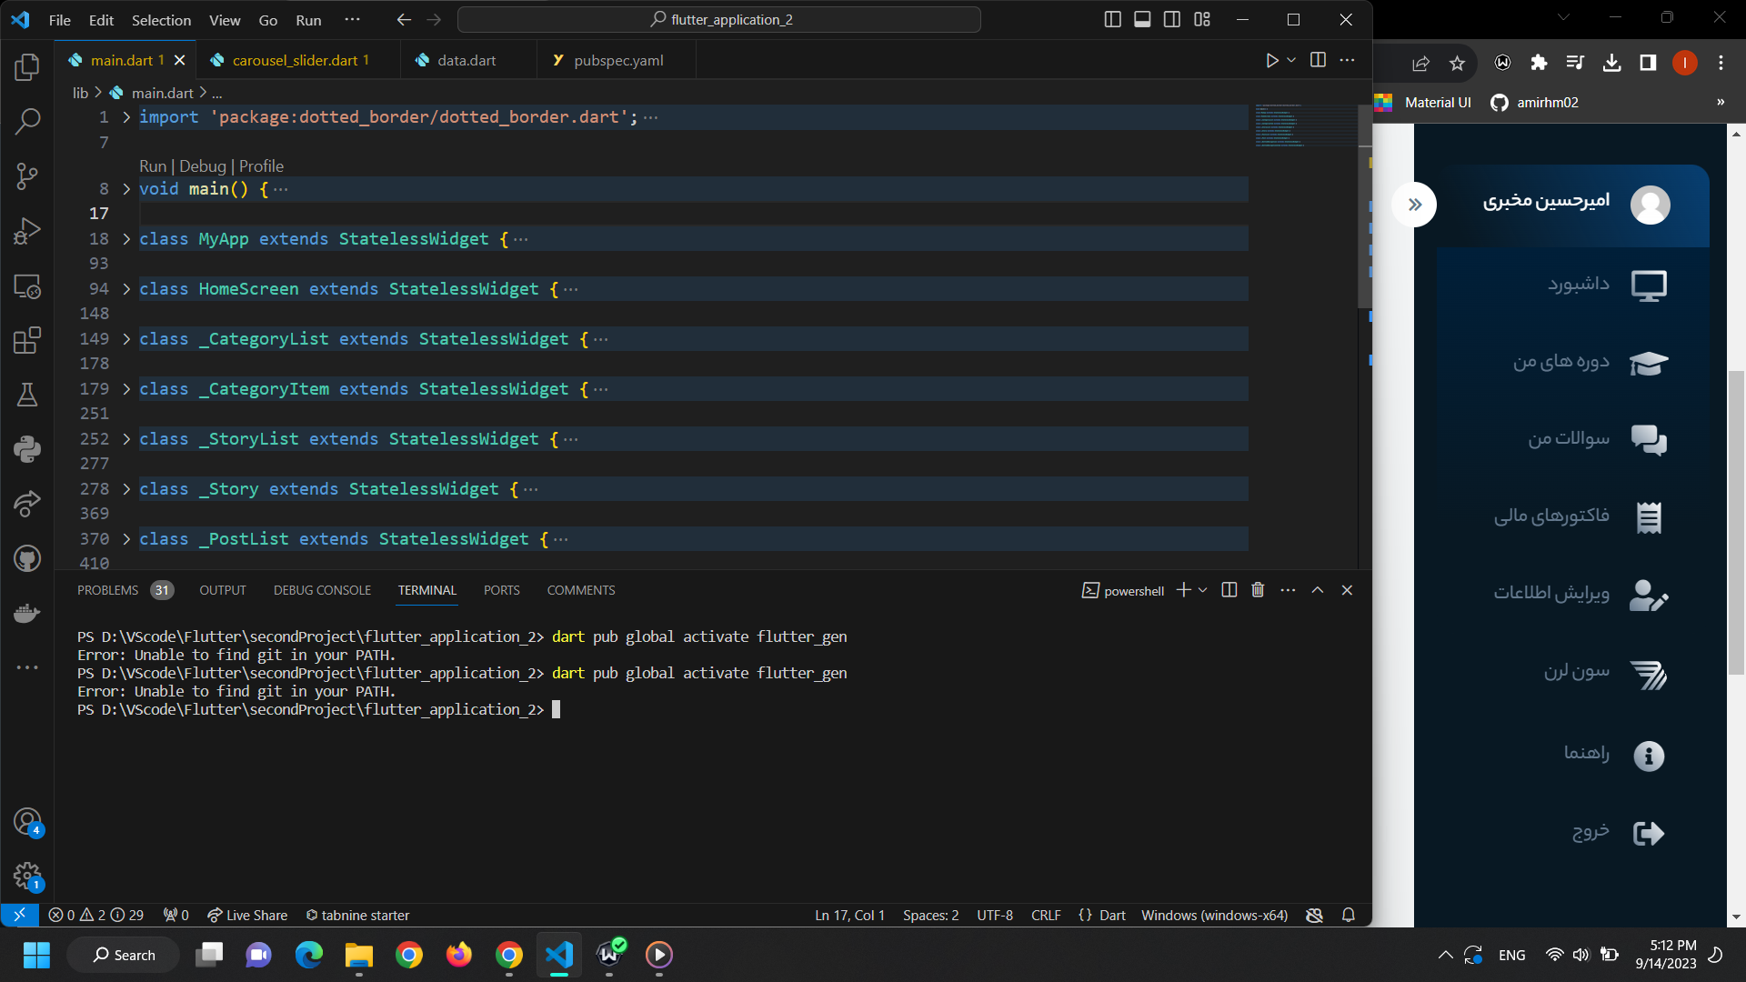The height and width of the screenshot is (982, 1746).
Task: Click the carousel_slider.dart editor tab
Action: pyautogui.click(x=293, y=60)
